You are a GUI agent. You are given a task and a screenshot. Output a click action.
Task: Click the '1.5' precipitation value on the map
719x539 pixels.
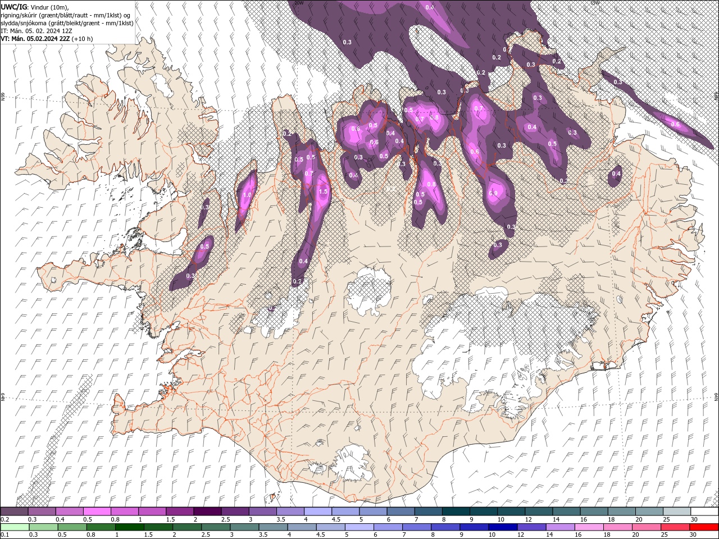pyautogui.click(x=323, y=191)
